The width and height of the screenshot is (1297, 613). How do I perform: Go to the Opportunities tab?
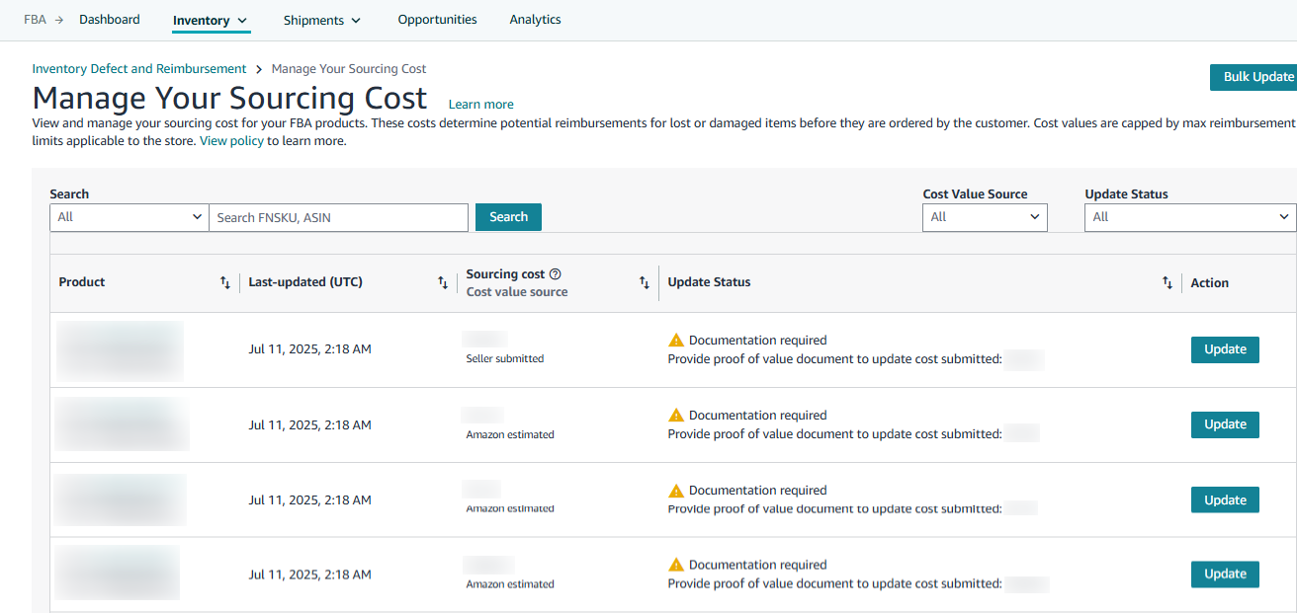pos(437,20)
